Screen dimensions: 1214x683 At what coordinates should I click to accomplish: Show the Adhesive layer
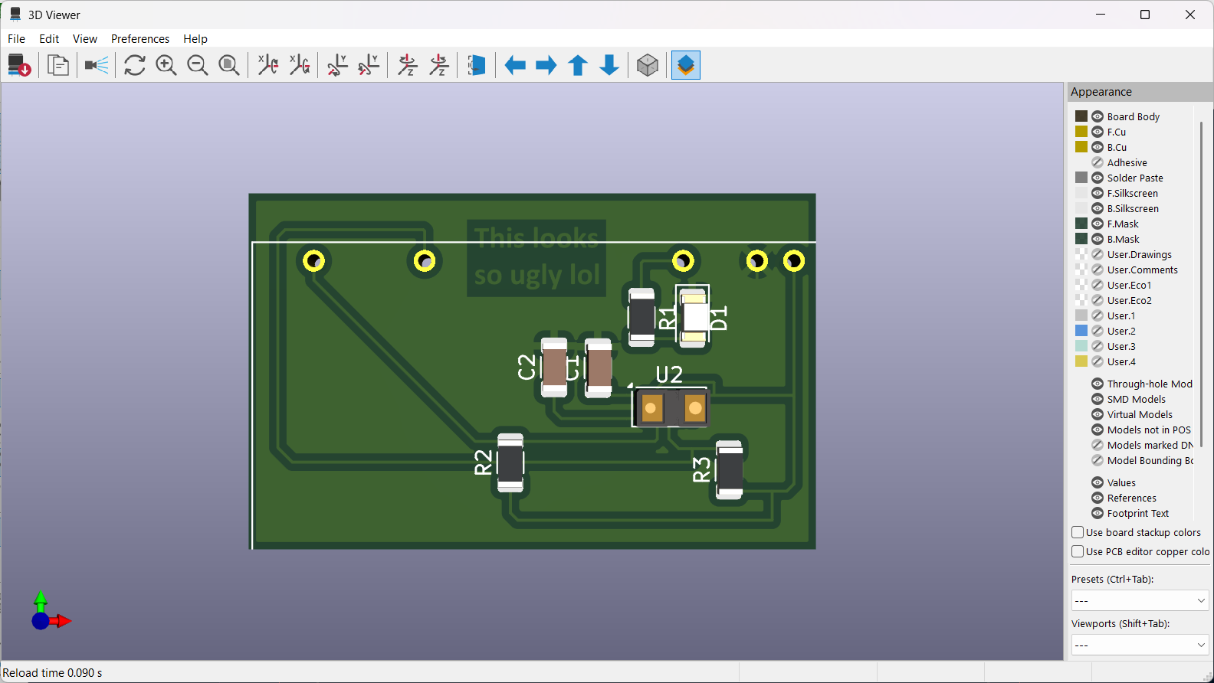coord(1098,162)
